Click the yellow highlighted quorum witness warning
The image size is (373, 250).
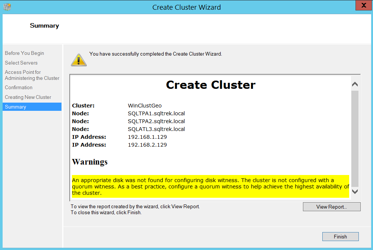pos(211,187)
